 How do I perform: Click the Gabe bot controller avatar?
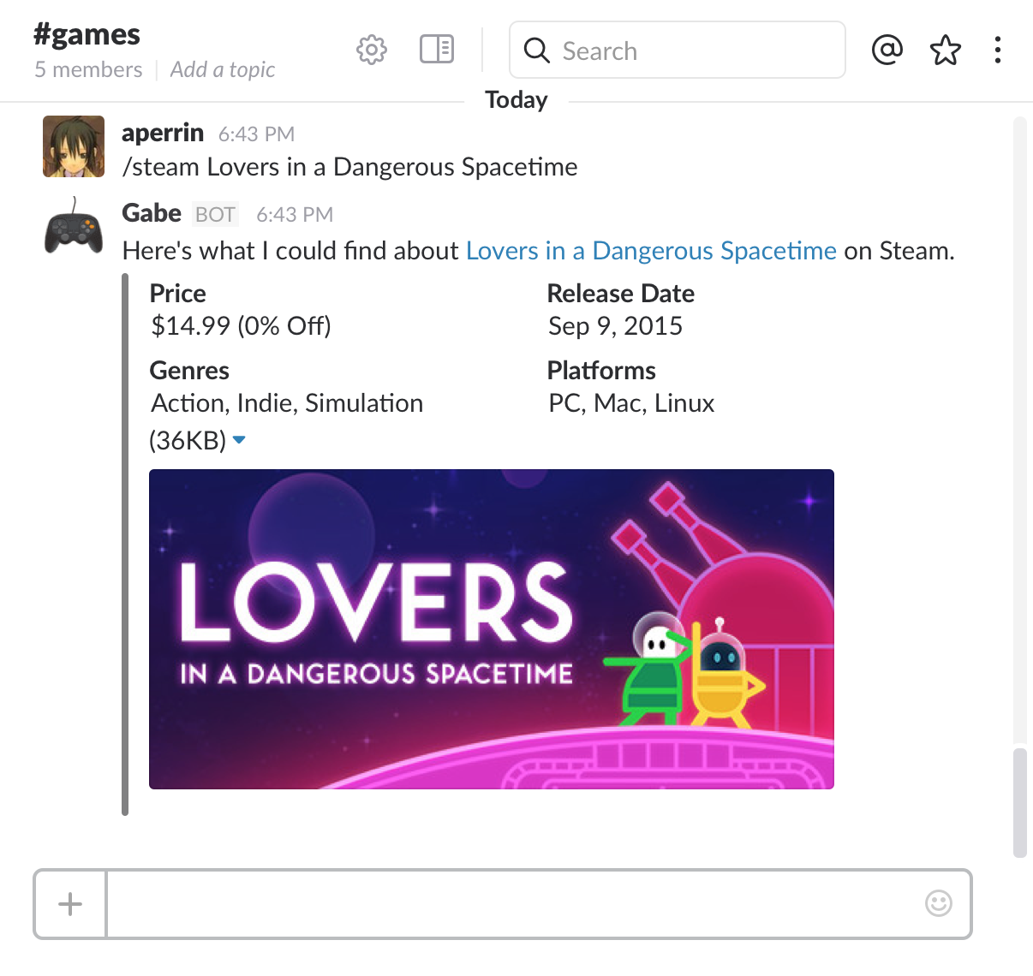(74, 227)
